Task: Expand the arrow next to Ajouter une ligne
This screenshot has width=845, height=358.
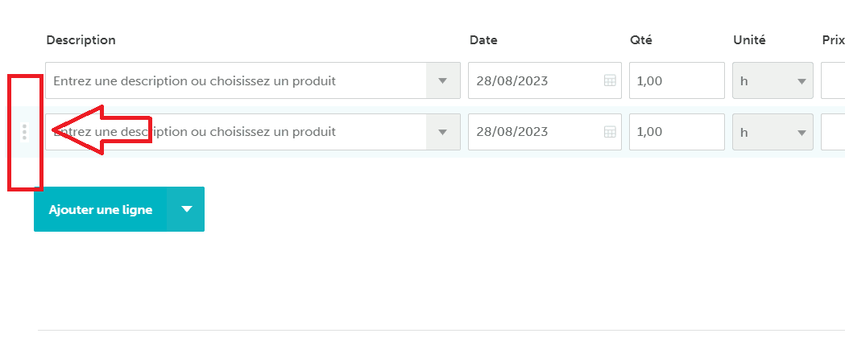Action: tap(186, 209)
